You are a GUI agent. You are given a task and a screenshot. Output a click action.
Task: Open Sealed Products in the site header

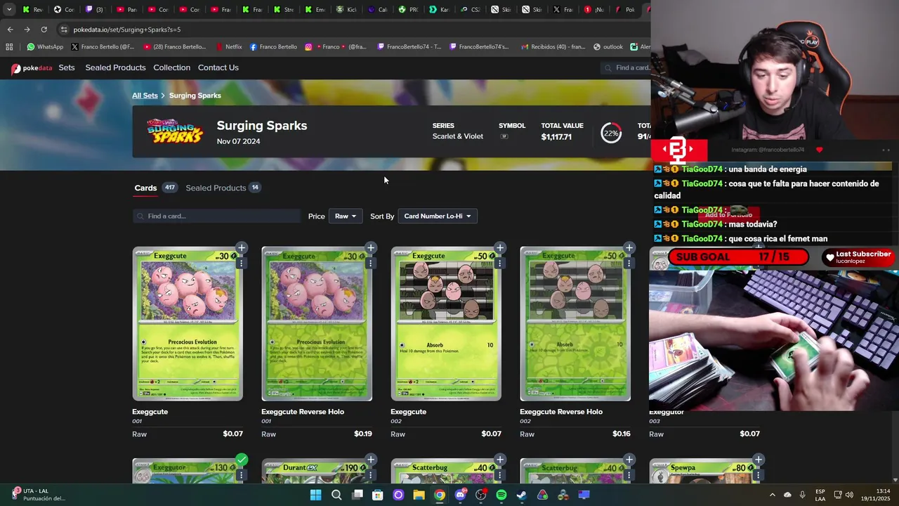click(x=115, y=67)
